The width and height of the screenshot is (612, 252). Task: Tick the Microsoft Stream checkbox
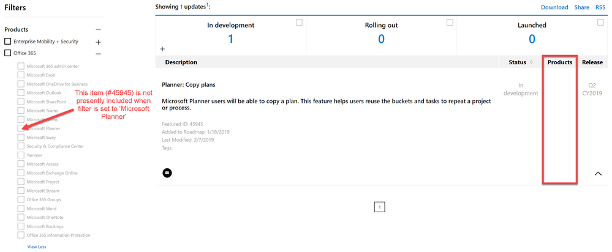21,191
